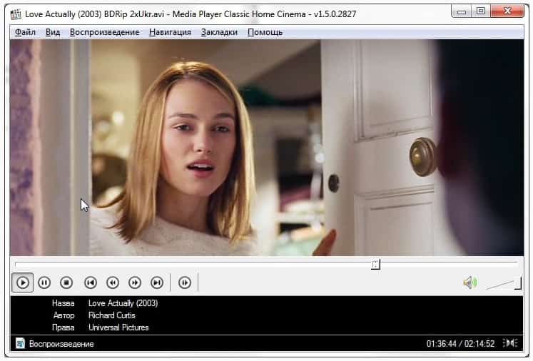Click the rights text Universal Pictures
The height and width of the screenshot is (361, 533).
pyautogui.click(x=118, y=327)
